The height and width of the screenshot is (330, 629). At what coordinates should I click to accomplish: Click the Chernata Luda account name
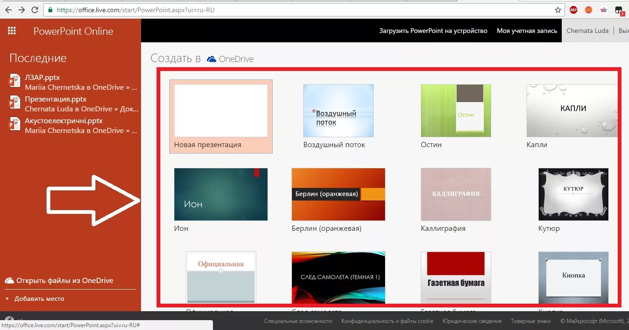[x=588, y=31]
